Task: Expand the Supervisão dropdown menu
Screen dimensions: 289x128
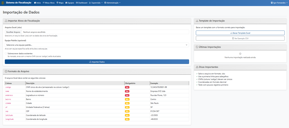Action: point(96,3)
